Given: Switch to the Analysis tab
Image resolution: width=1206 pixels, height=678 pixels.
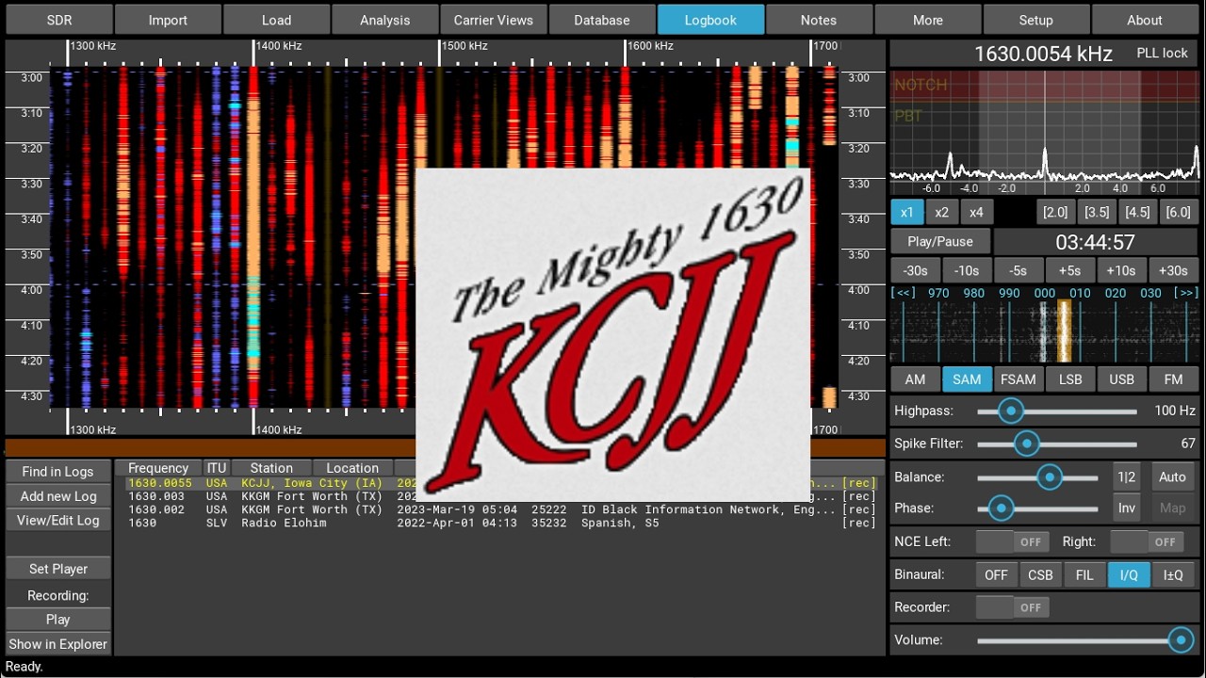Looking at the screenshot, I should coord(384,20).
